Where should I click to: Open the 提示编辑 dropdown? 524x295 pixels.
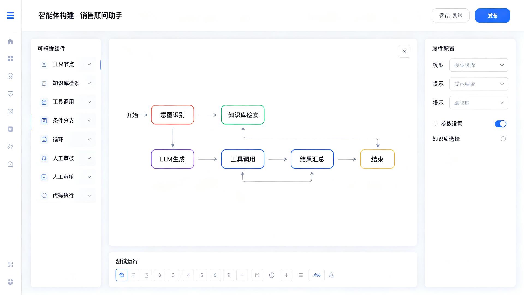tap(479, 84)
